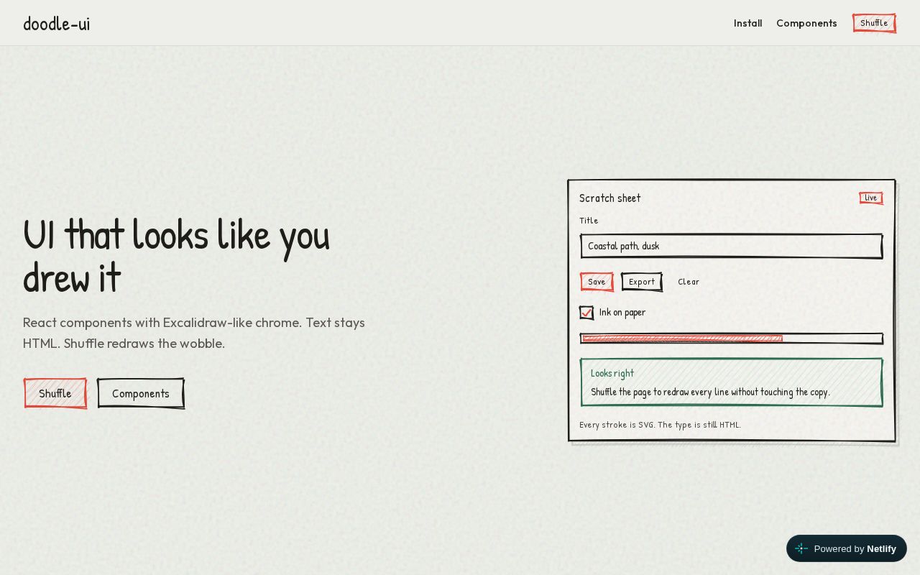
Task: Click the red progress bar
Action: coord(731,339)
